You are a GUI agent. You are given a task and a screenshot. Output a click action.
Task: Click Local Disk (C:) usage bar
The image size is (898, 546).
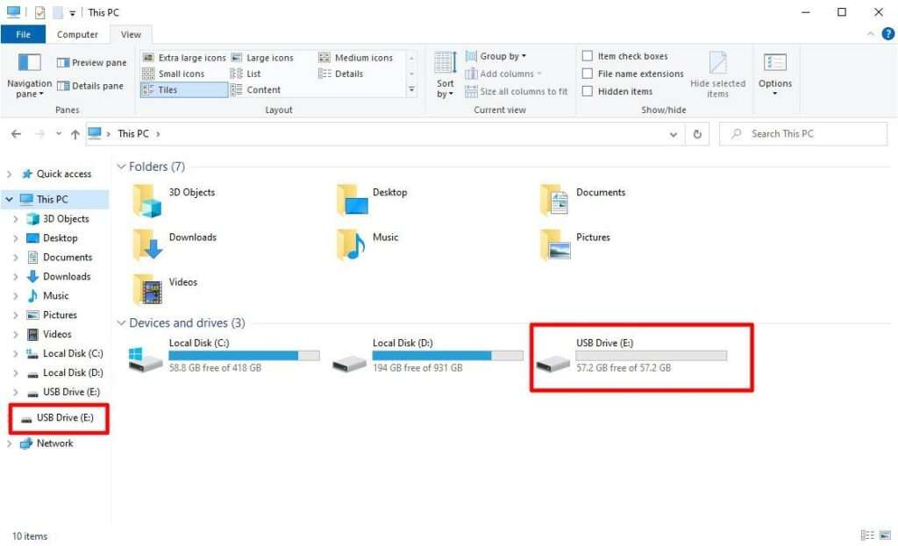[x=244, y=356]
